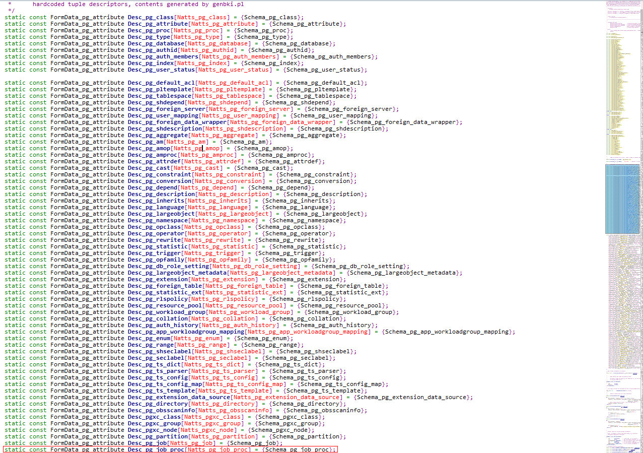Click Desc_pg_foreign_data_wrapper identifier

[177, 122]
